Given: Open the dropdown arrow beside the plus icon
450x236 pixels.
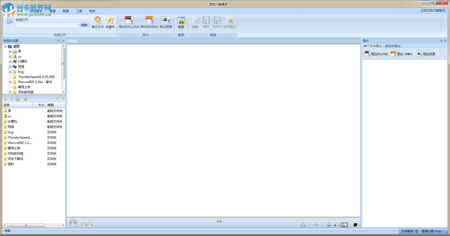Looking at the screenshot, I should (x=63, y=99).
